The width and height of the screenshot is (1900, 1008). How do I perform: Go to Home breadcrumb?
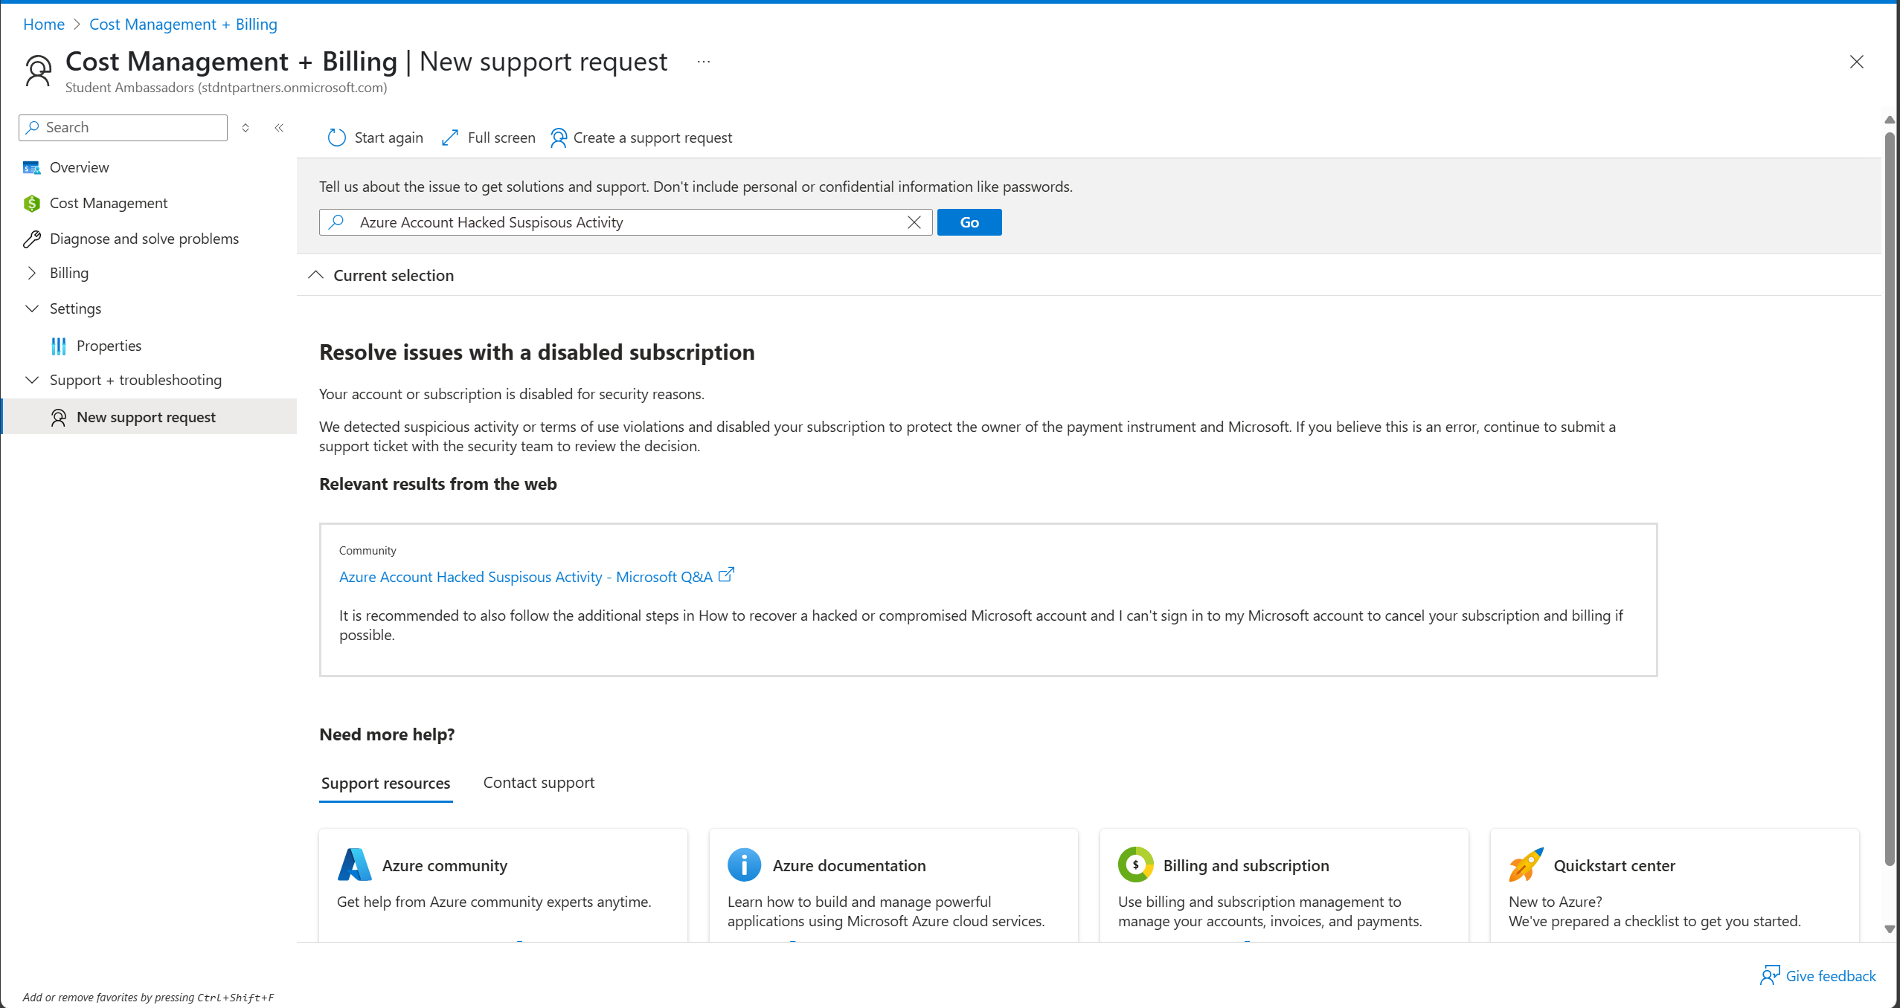pyautogui.click(x=44, y=24)
